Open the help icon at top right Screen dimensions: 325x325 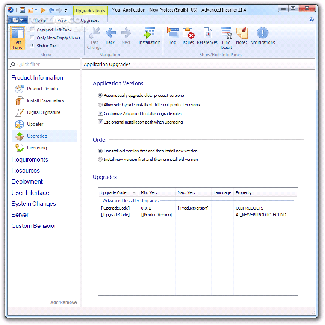point(311,20)
